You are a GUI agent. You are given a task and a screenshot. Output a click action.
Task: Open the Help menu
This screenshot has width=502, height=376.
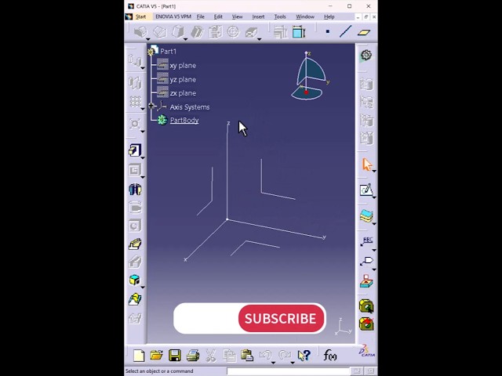329,16
